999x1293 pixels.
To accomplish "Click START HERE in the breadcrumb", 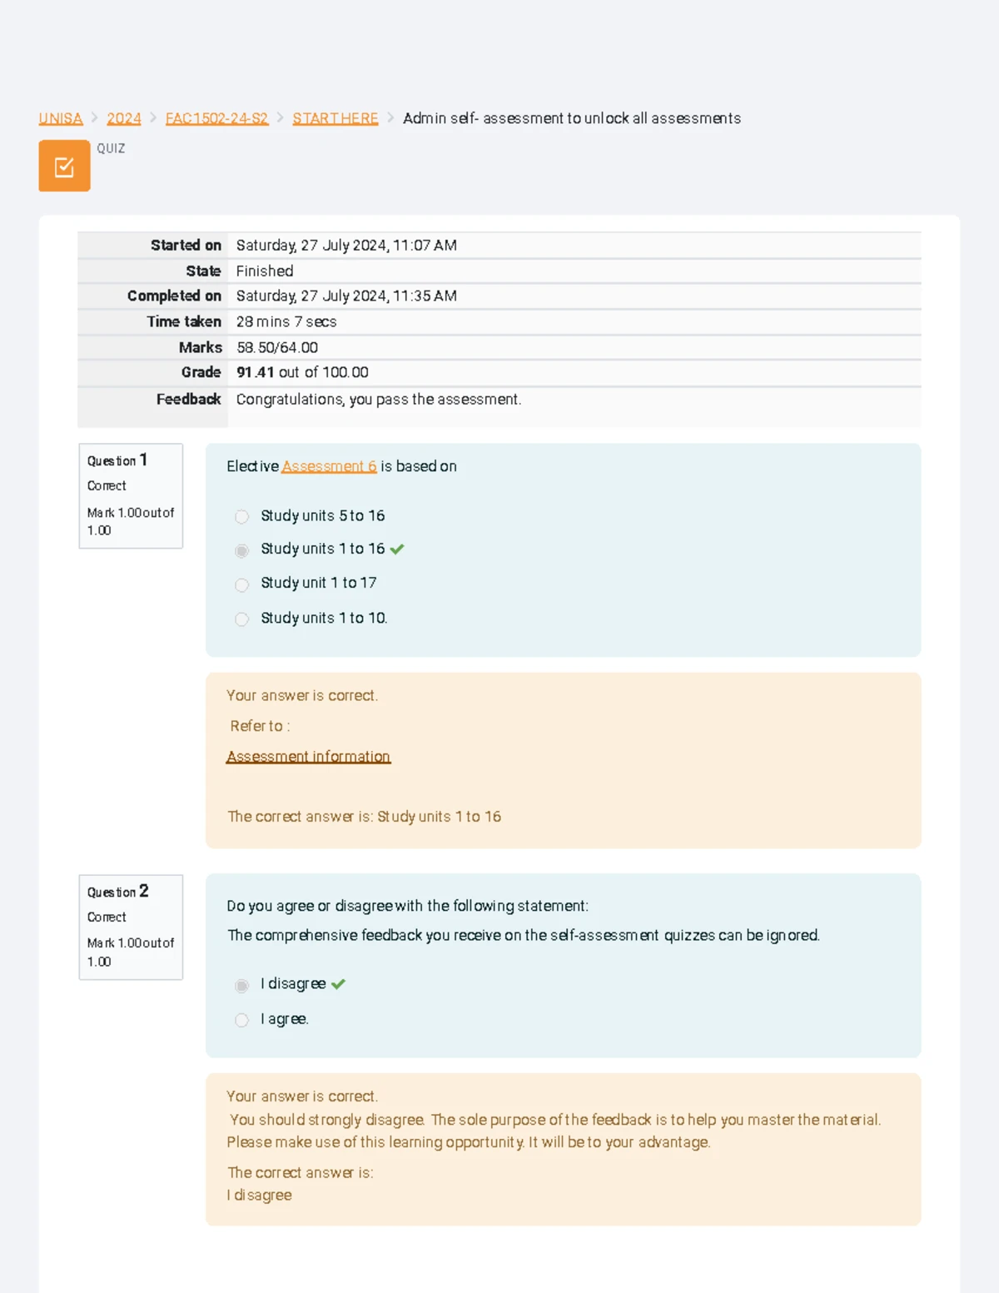I will click(335, 117).
